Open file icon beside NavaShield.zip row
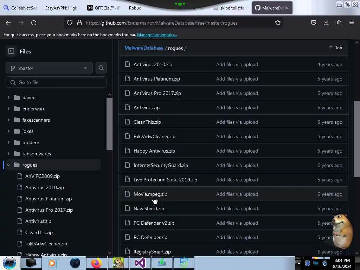Image resolution: width=360 pixels, height=270 pixels. pyautogui.click(x=127, y=208)
